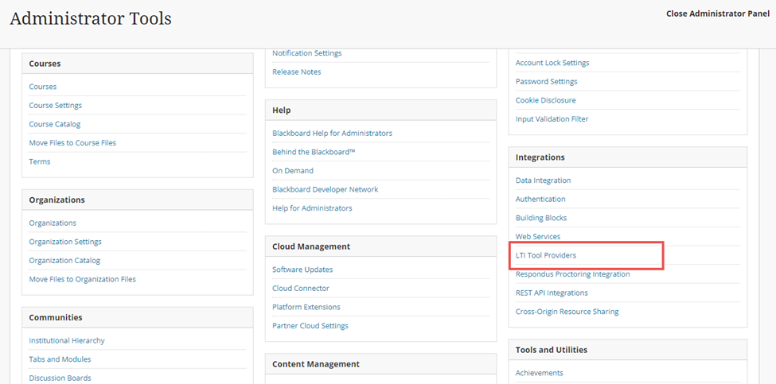View the Release Notes
Viewport: 776px width, 384px height.
[296, 72]
